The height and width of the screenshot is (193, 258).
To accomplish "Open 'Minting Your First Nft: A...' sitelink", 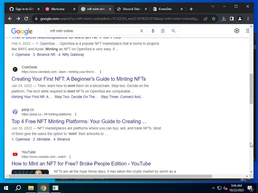I will (31, 97).
